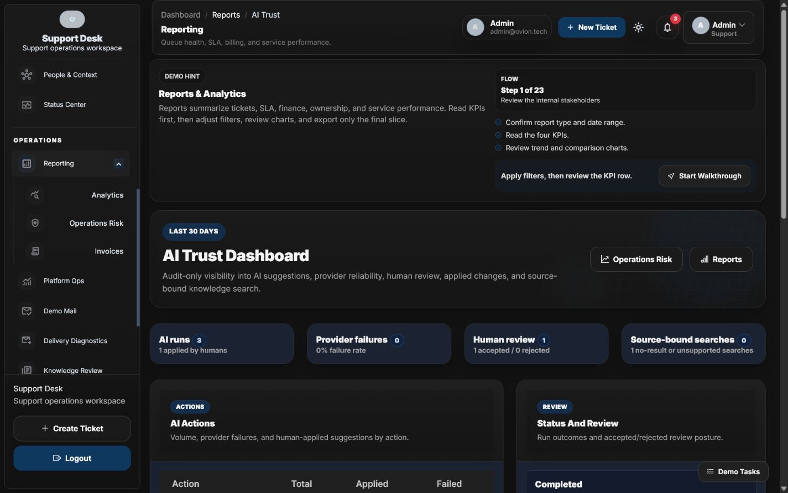Click the ACTIONS badge
Viewport: 788px width, 493px height.
coord(190,407)
